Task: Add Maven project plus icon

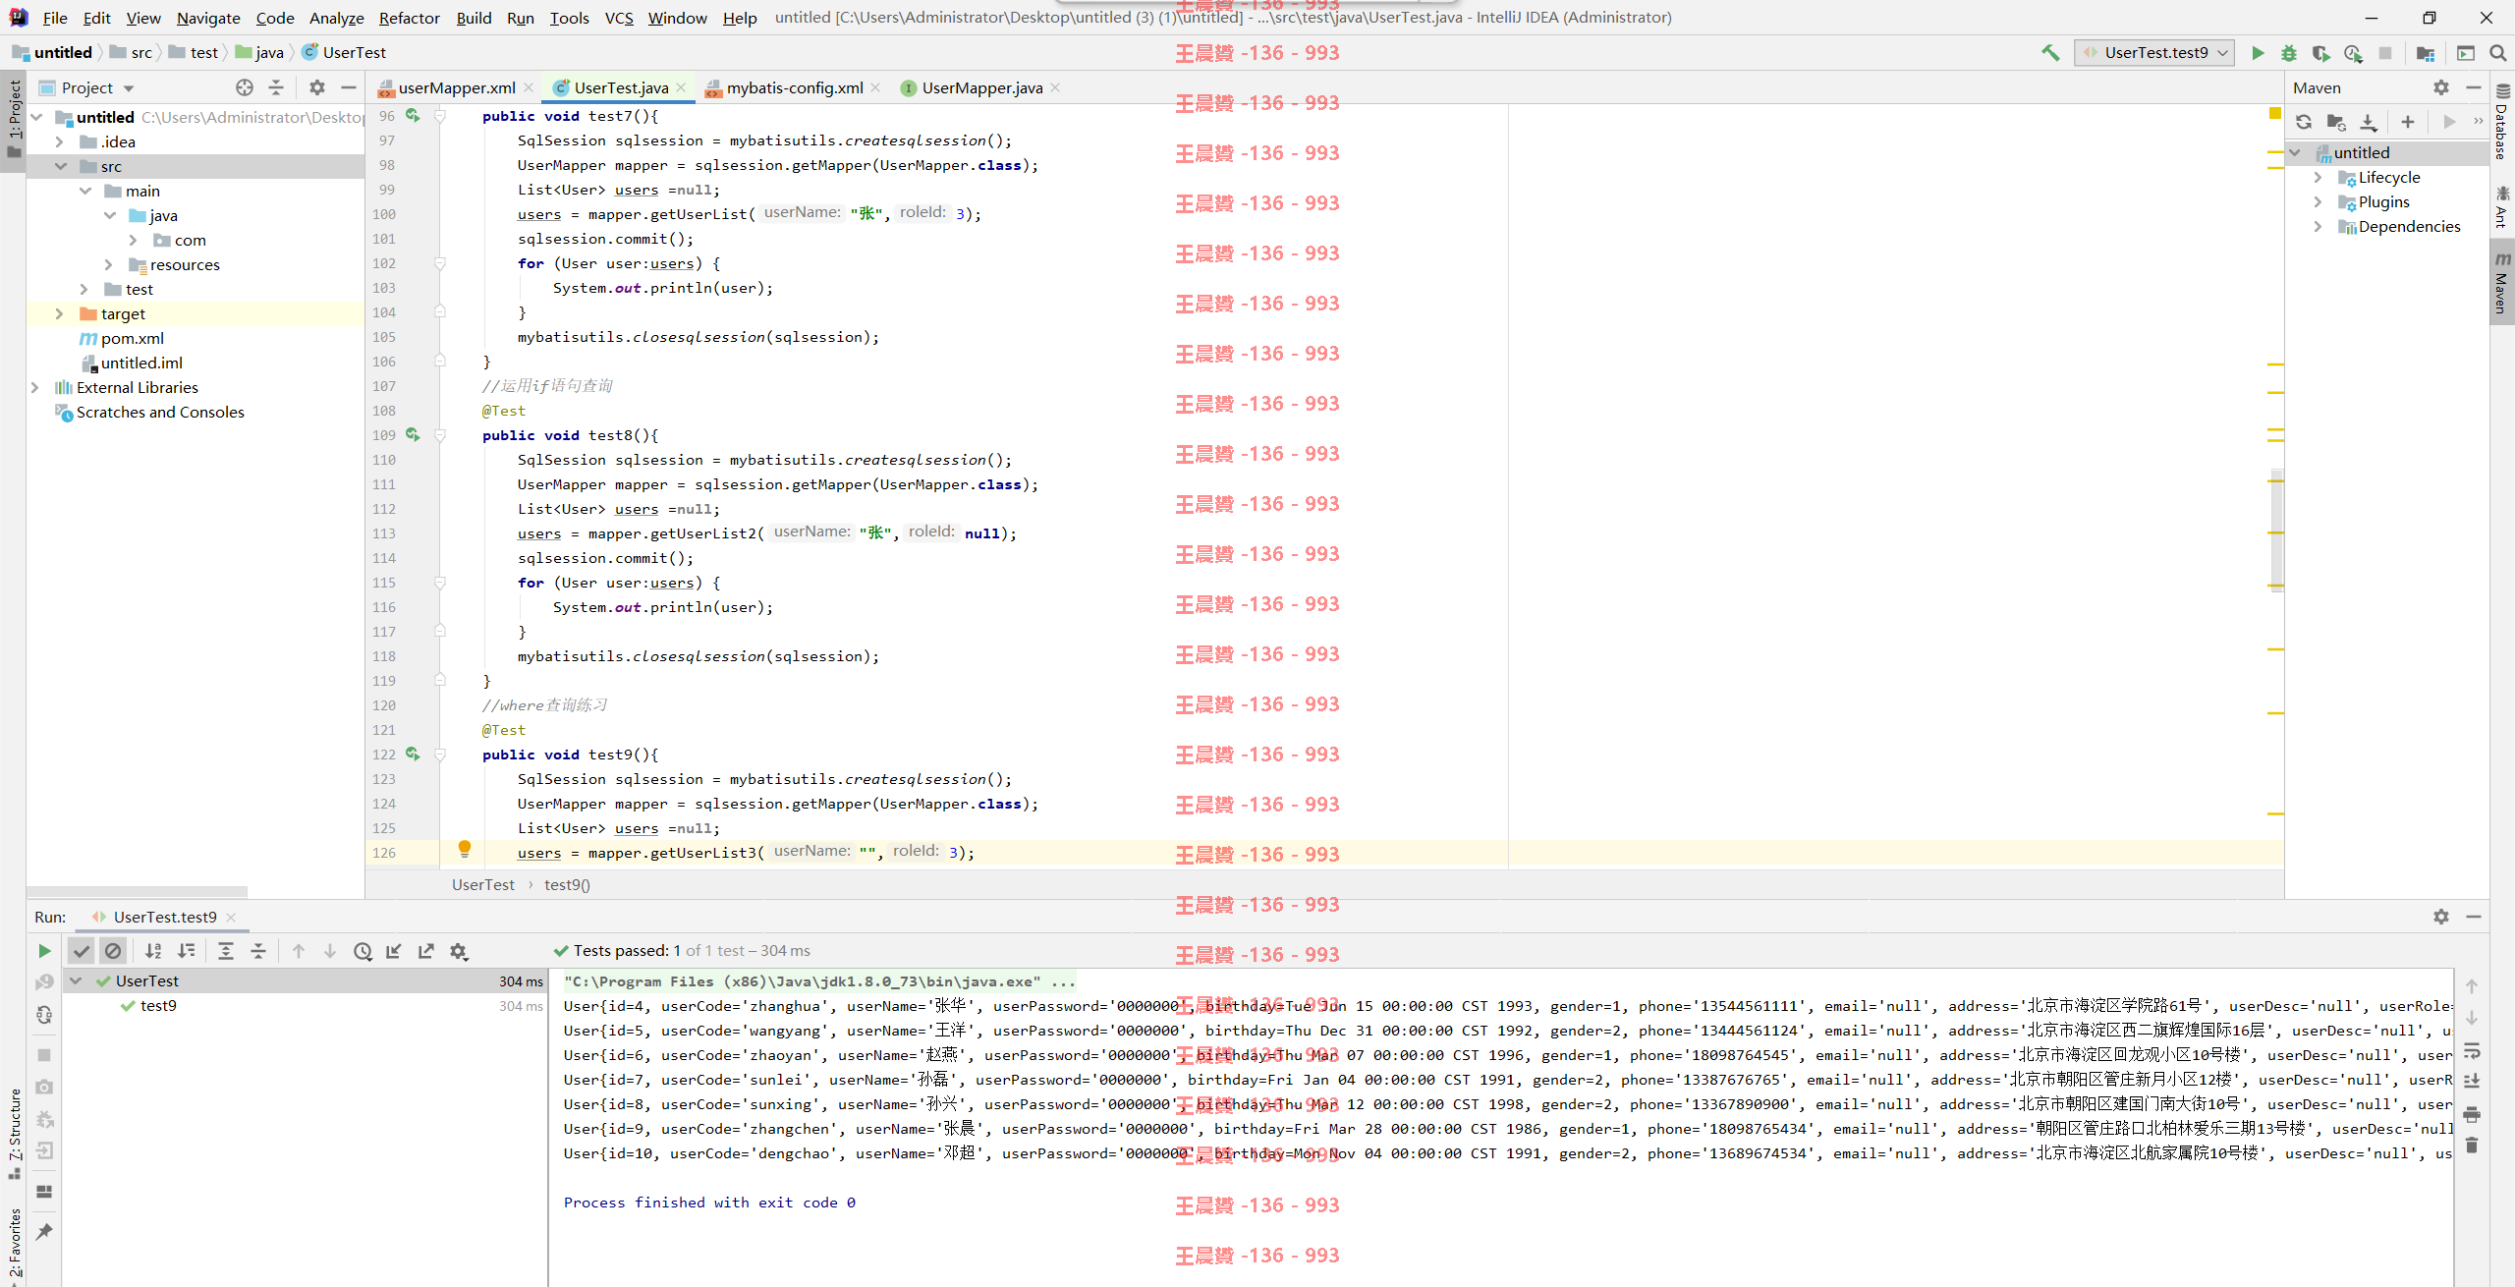Action: tap(2408, 122)
